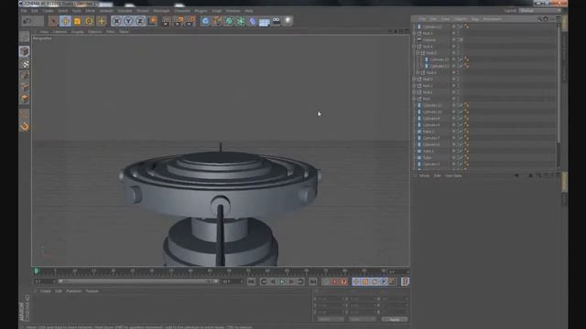
Task: Expand the bottom Null hierarchy
Action: pyautogui.click(x=414, y=99)
